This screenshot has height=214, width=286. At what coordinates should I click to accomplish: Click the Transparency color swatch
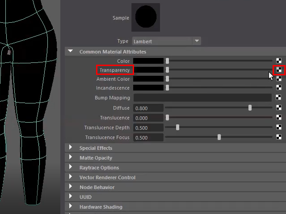pyautogui.click(x=148, y=70)
